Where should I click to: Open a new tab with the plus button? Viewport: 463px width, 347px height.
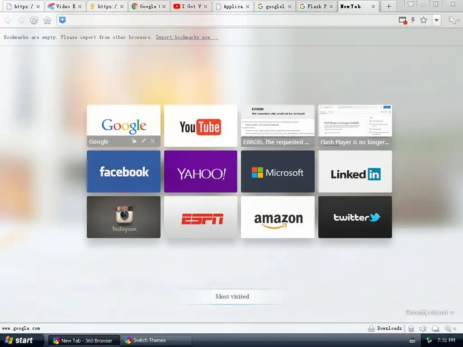coord(388,6)
